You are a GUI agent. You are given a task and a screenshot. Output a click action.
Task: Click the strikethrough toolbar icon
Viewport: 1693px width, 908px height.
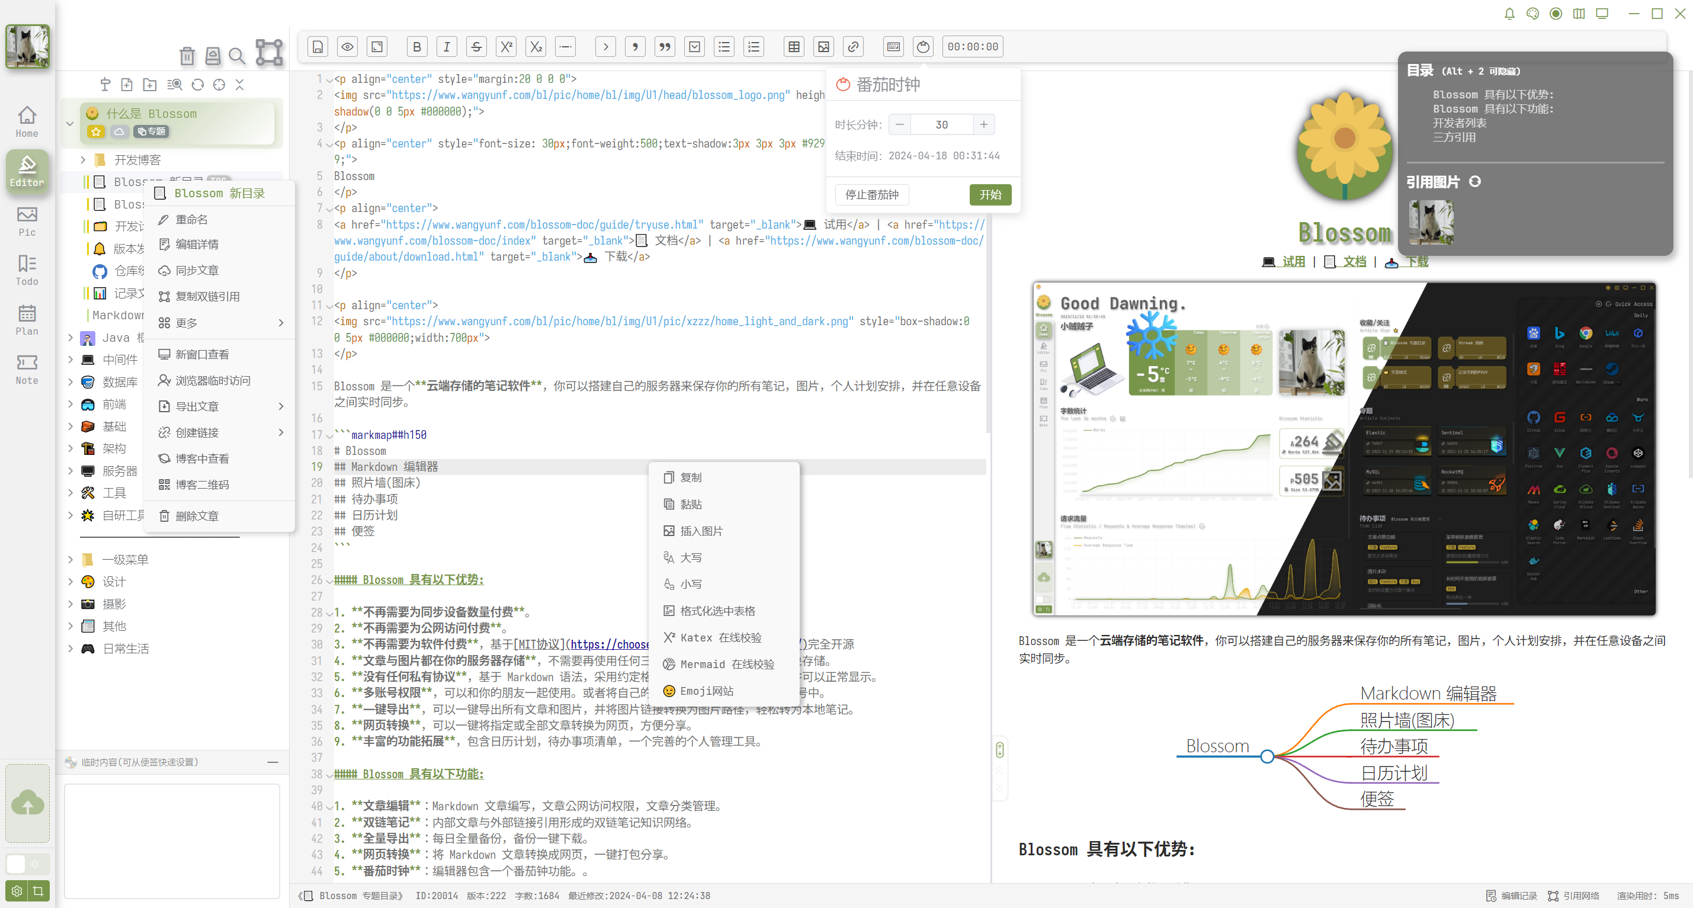point(476,47)
